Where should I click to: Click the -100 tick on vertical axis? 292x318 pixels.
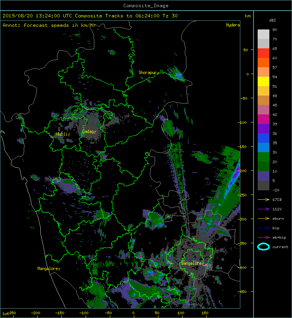pyautogui.click(x=242, y=122)
